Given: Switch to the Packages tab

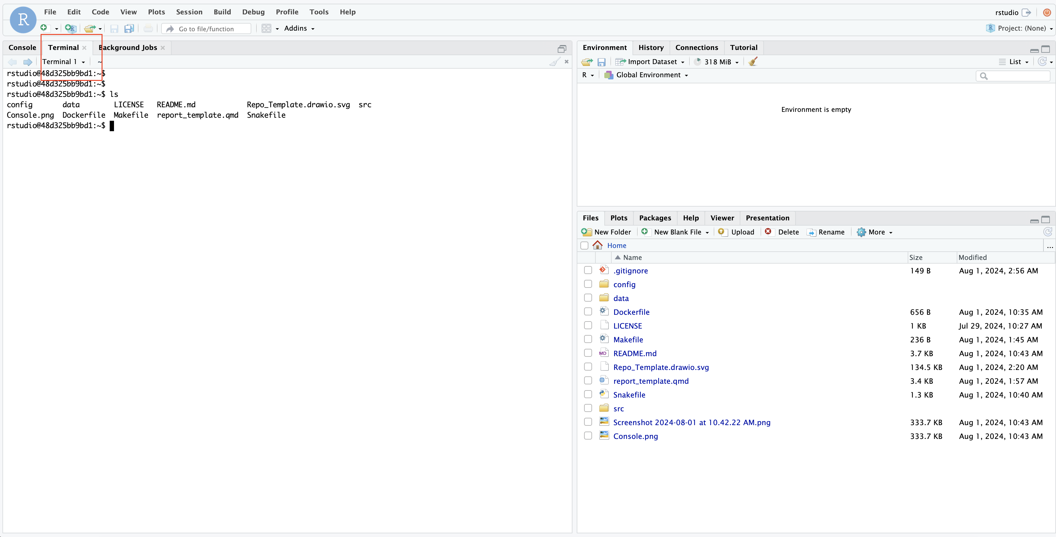Looking at the screenshot, I should click(655, 218).
